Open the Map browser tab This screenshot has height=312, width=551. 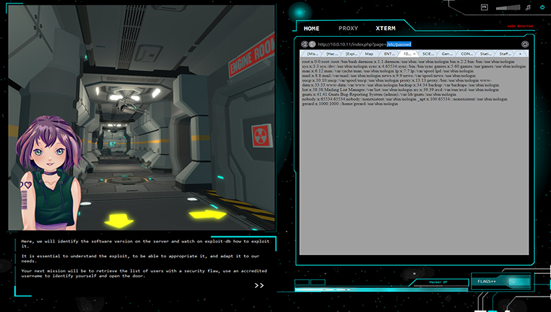point(369,54)
